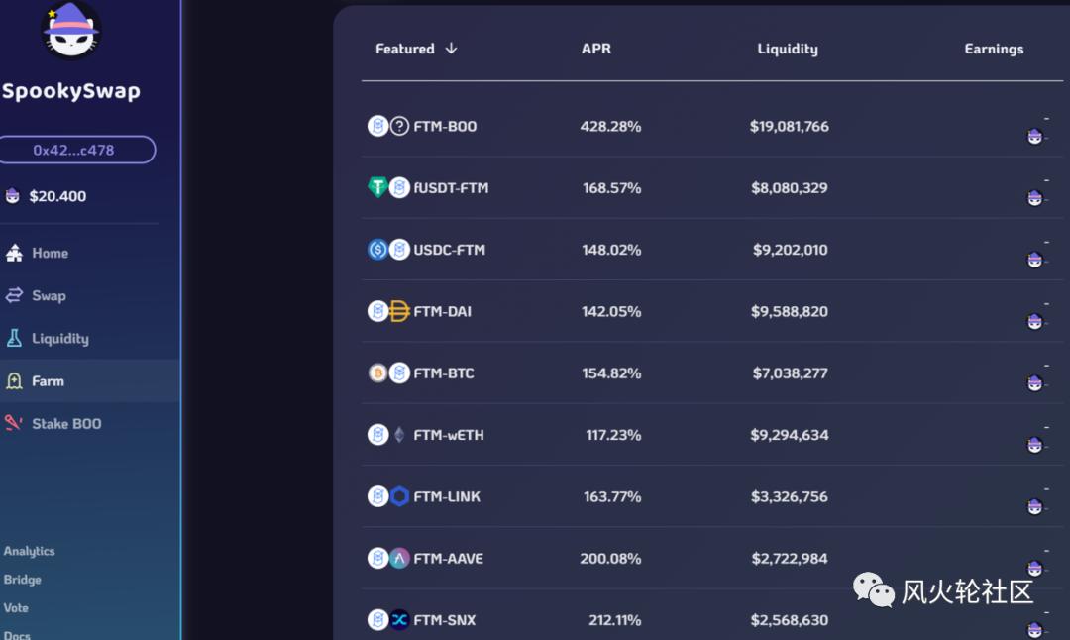The height and width of the screenshot is (640, 1070).
Task: Click the Home haunted house icon
Action: (x=14, y=253)
